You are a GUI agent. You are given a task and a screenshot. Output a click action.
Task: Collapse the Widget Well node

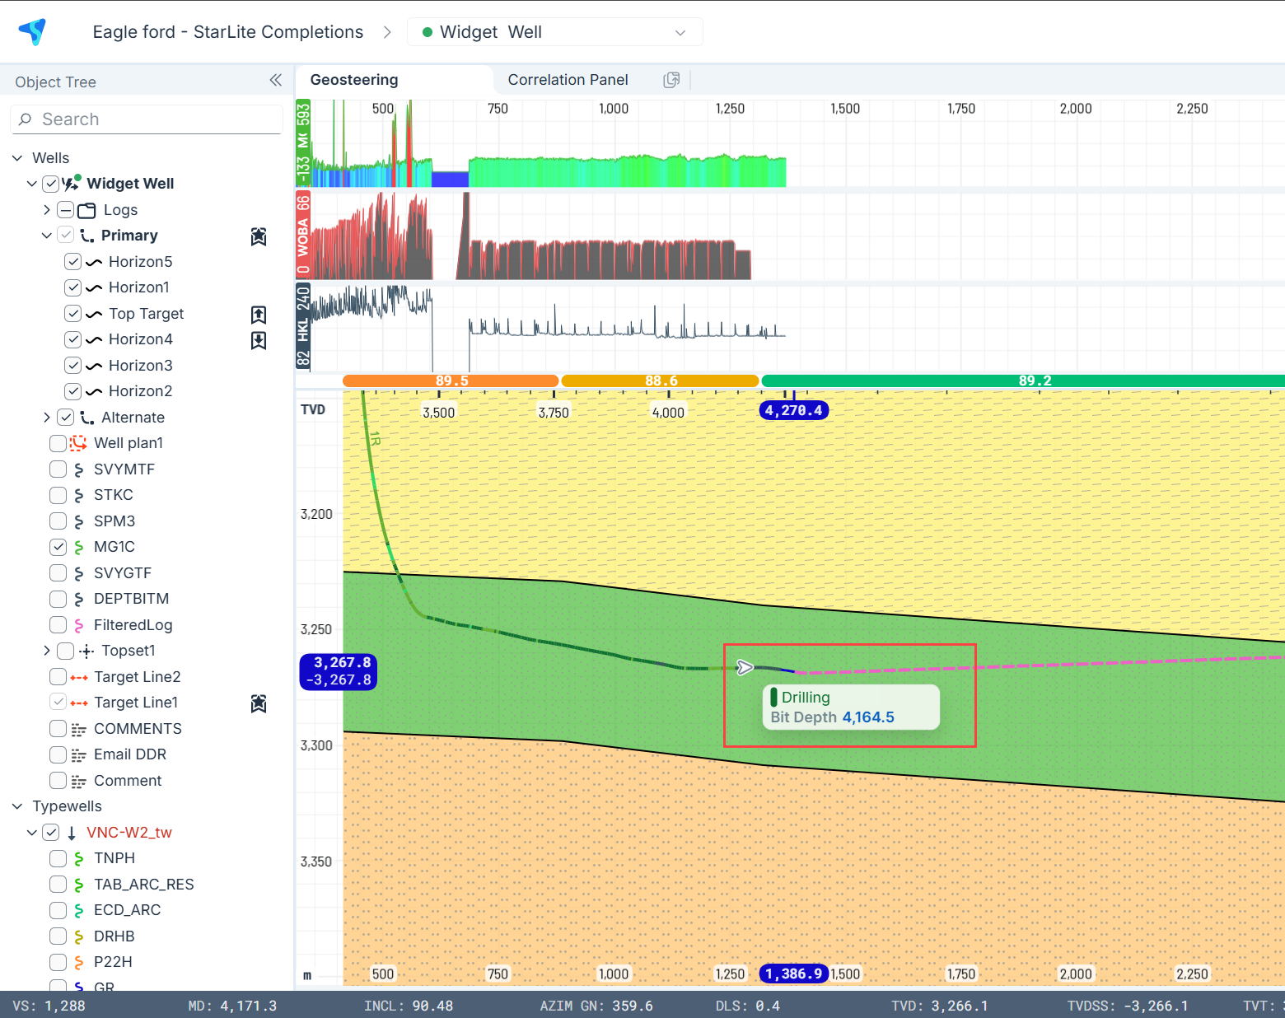pyautogui.click(x=32, y=184)
